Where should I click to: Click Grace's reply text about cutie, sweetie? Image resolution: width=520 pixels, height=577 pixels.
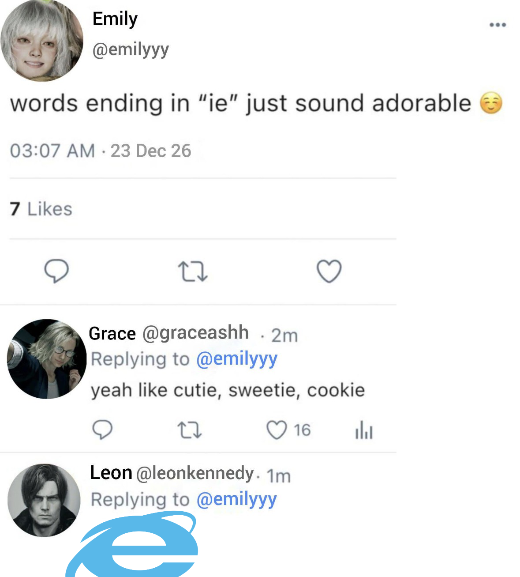(228, 390)
